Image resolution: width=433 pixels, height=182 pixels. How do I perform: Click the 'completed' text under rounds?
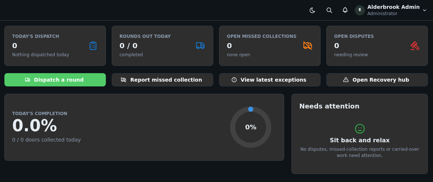coord(131,55)
